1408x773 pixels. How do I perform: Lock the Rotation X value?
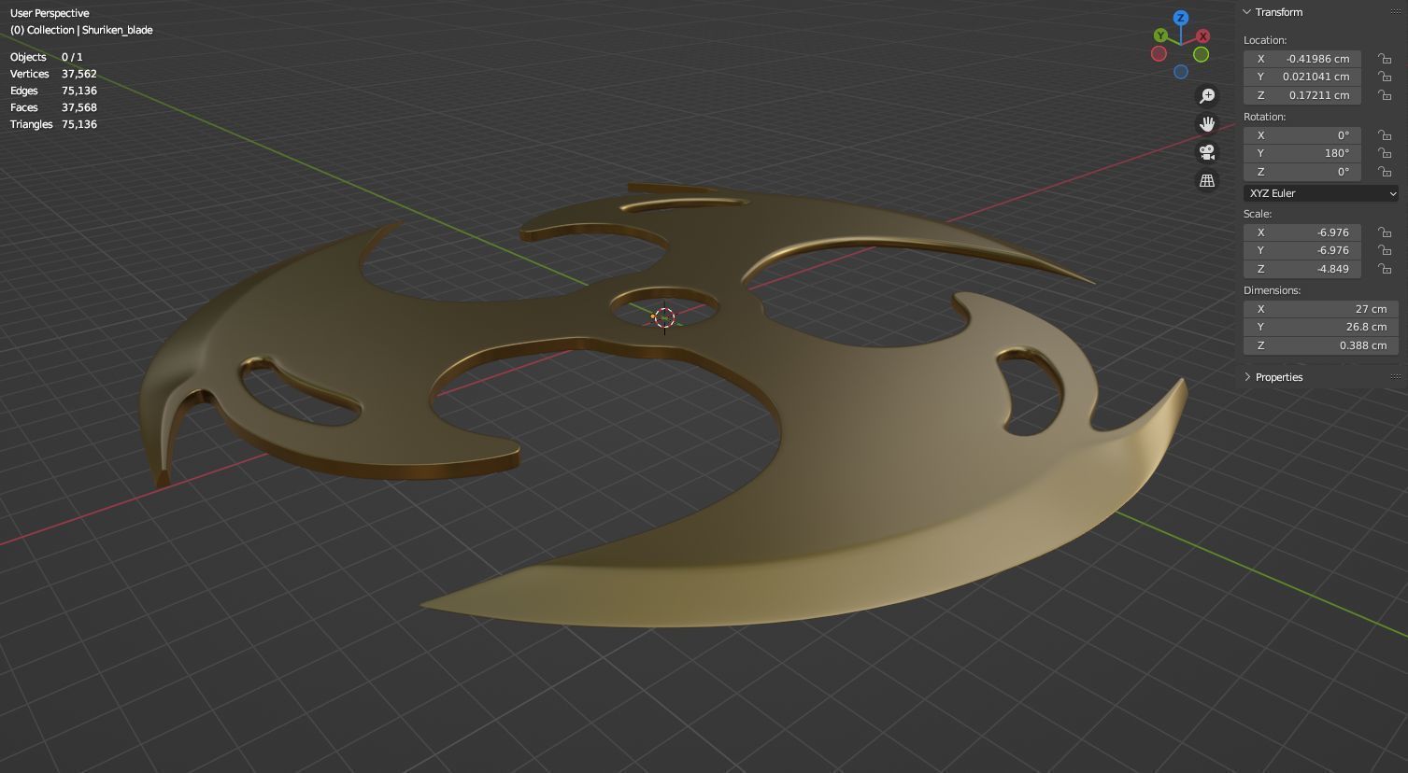pyautogui.click(x=1385, y=134)
